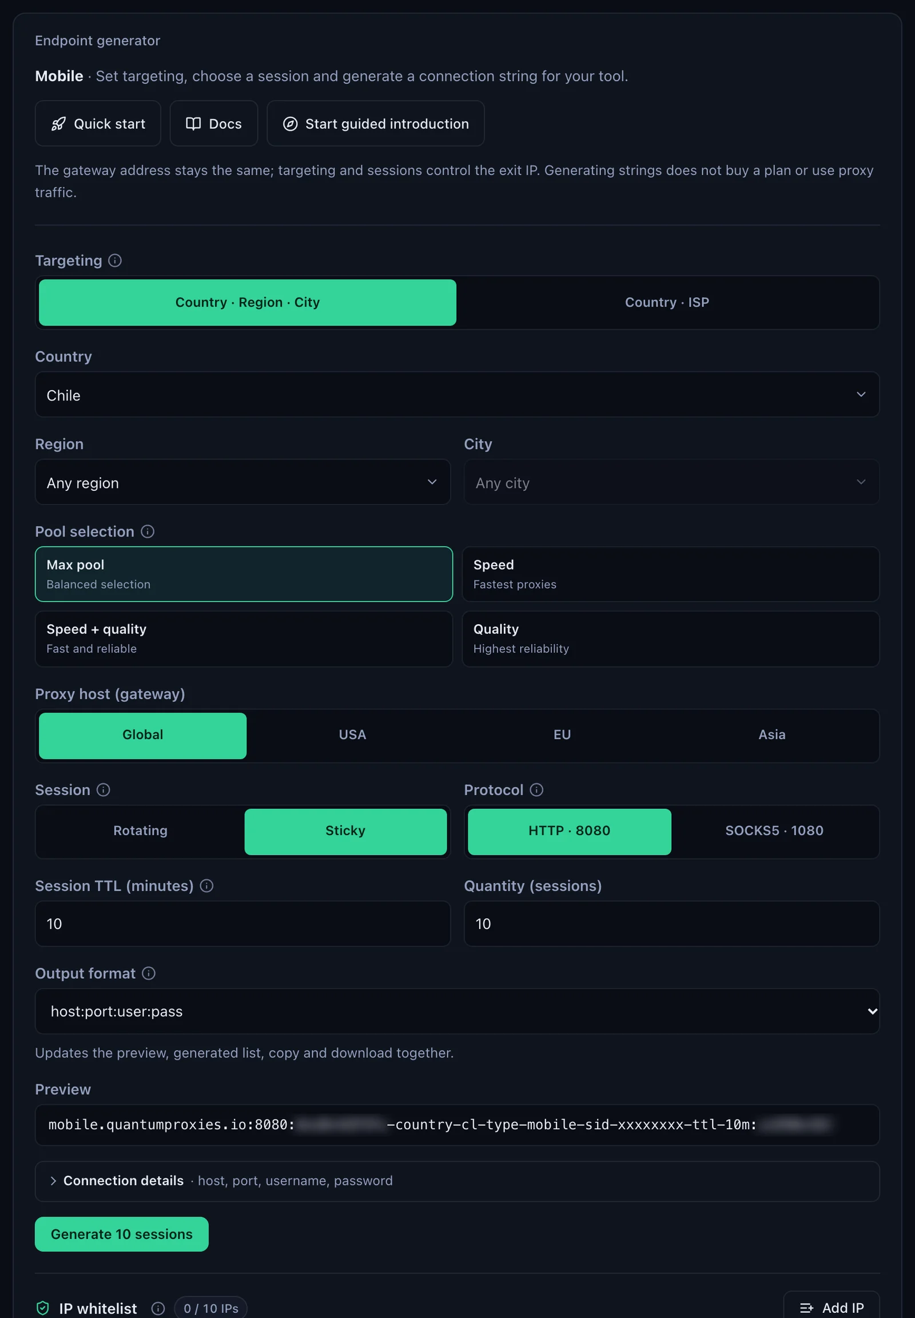Image resolution: width=915 pixels, height=1318 pixels.
Task: Select Quality highest reliability pool
Action: [x=671, y=638]
